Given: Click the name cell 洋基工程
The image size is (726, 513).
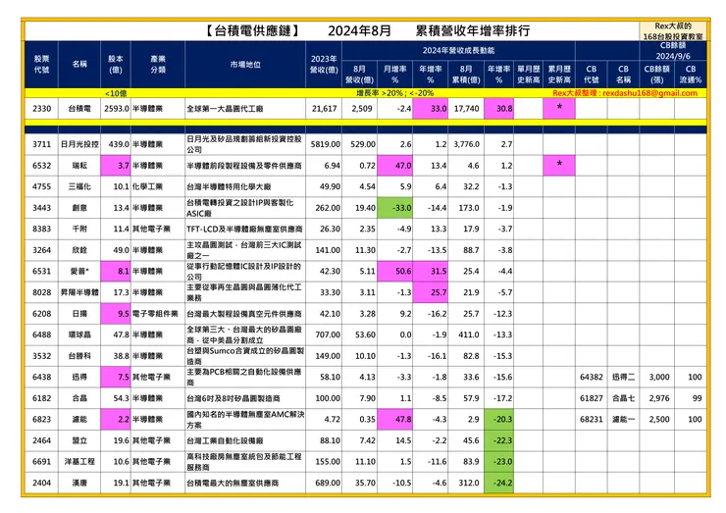Looking at the screenshot, I should (x=79, y=462).
